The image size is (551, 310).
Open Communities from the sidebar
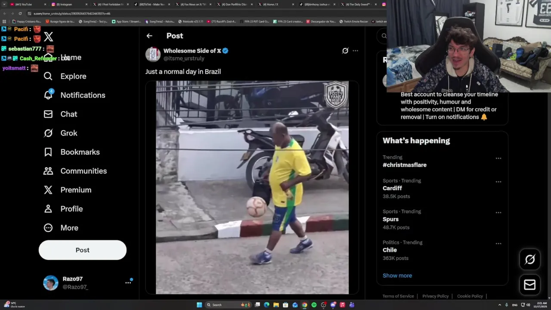(x=75, y=171)
